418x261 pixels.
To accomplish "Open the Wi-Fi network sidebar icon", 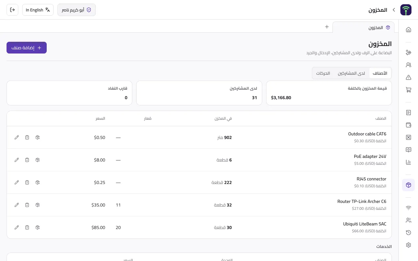I will click(x=408, y=208).
